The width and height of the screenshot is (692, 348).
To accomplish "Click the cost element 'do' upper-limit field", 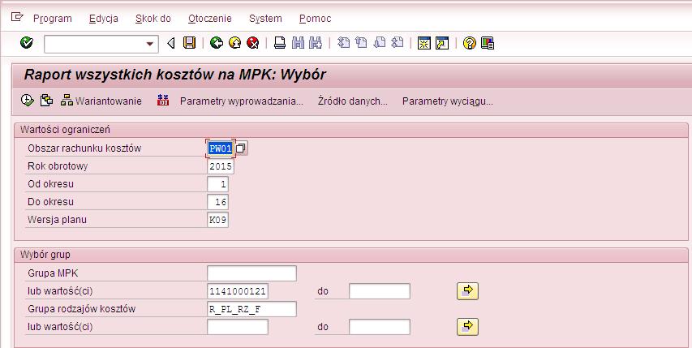I will (380, 327).
